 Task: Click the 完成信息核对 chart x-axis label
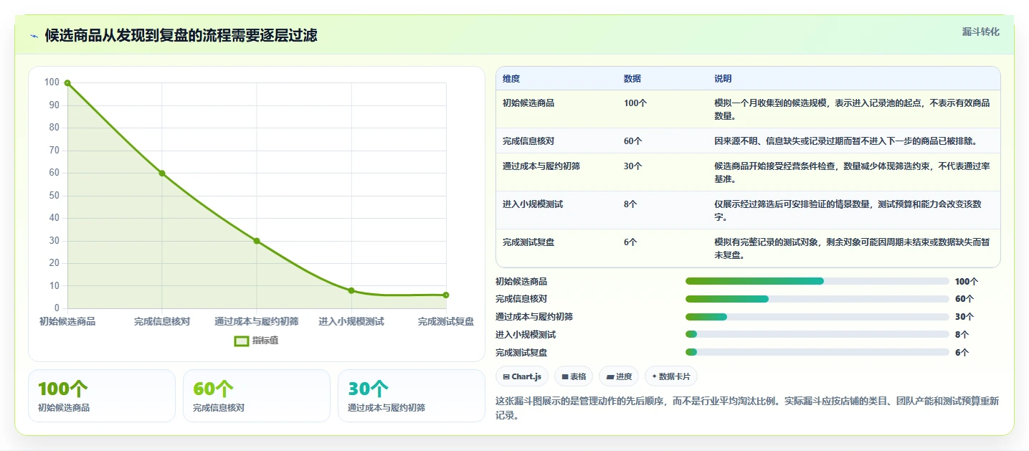click(162, 321)
